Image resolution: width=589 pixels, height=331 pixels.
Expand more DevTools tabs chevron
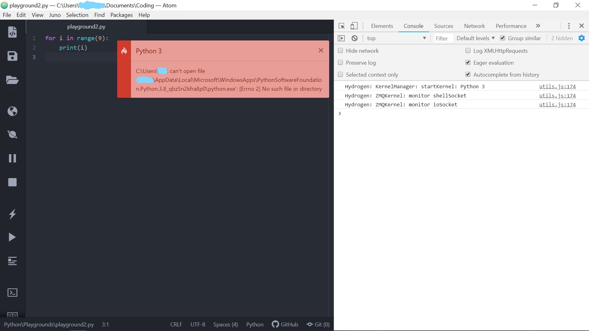click(x=538, y=26)
